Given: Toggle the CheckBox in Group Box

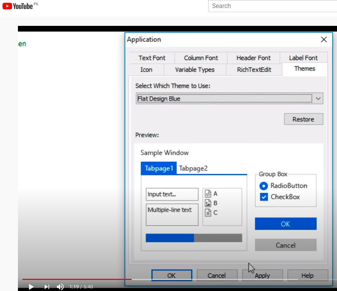Looking at the screenshot, I should (264, 197).
